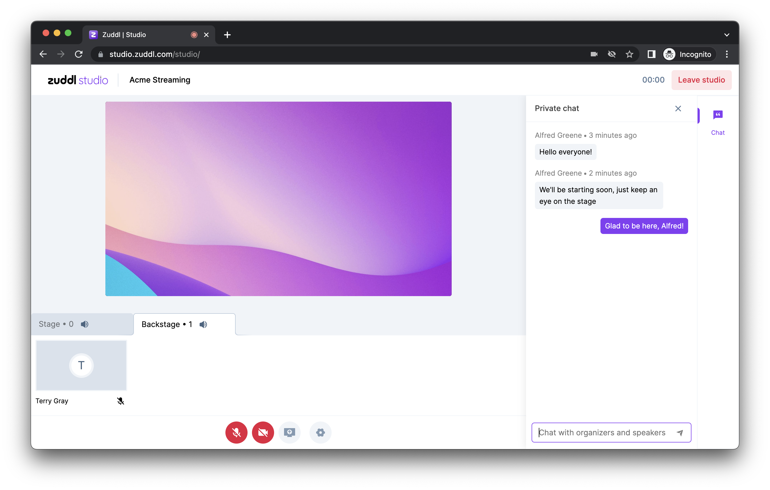Open the Incognito profile menu
This screenshot has height=490, width=770.
click(688, 54)
